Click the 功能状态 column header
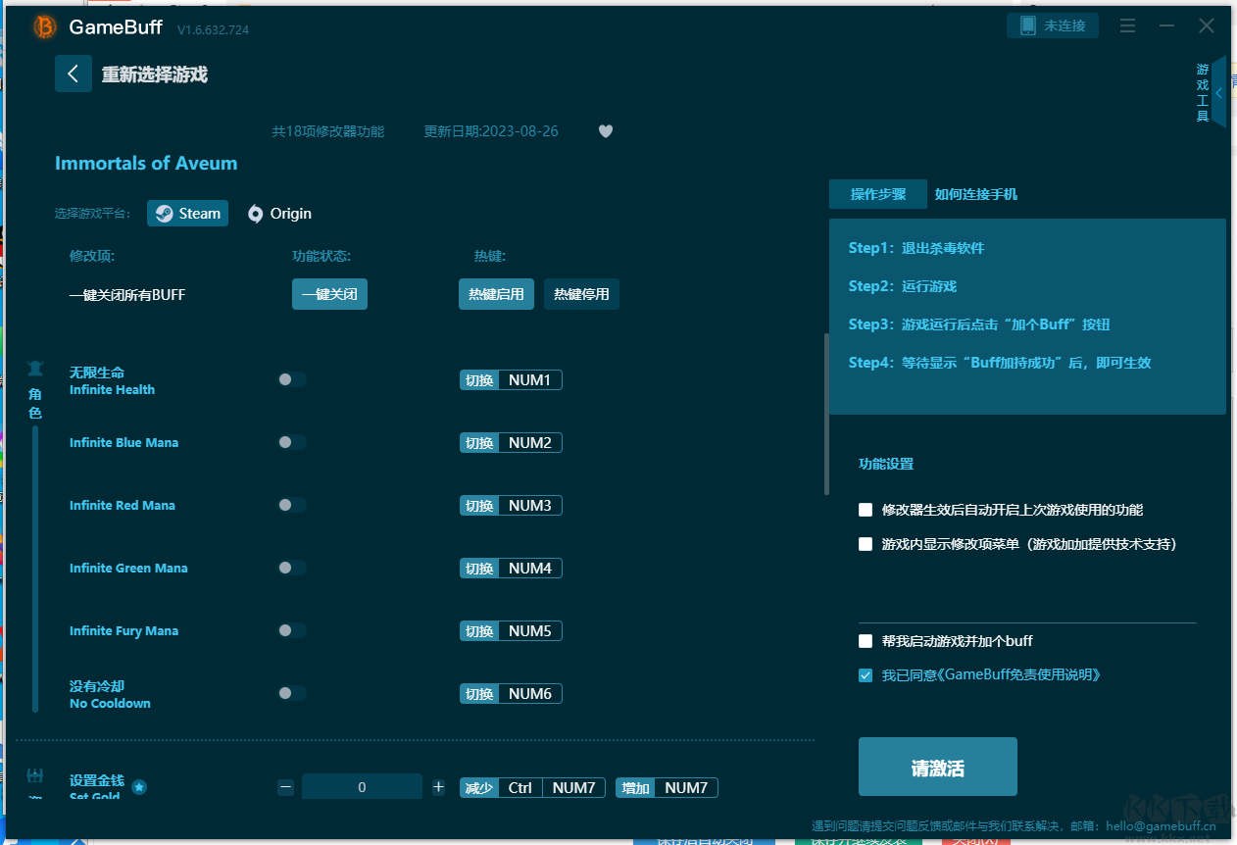 click(x=322, y=257)
